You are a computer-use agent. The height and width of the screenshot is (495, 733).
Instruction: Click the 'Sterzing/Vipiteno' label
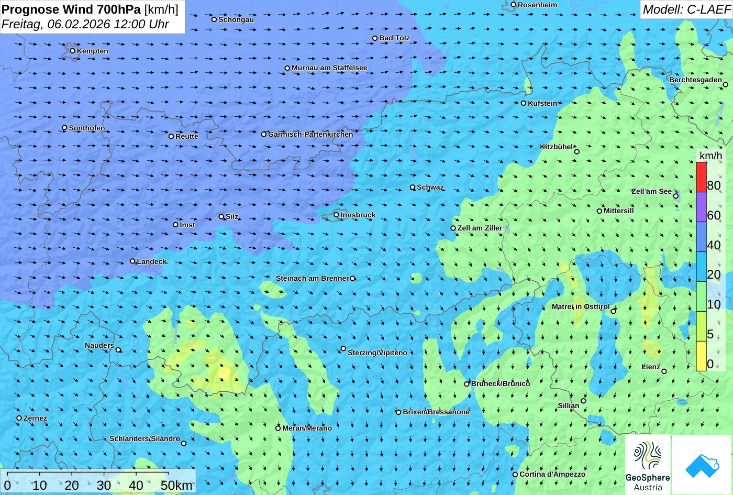point(377,353)
